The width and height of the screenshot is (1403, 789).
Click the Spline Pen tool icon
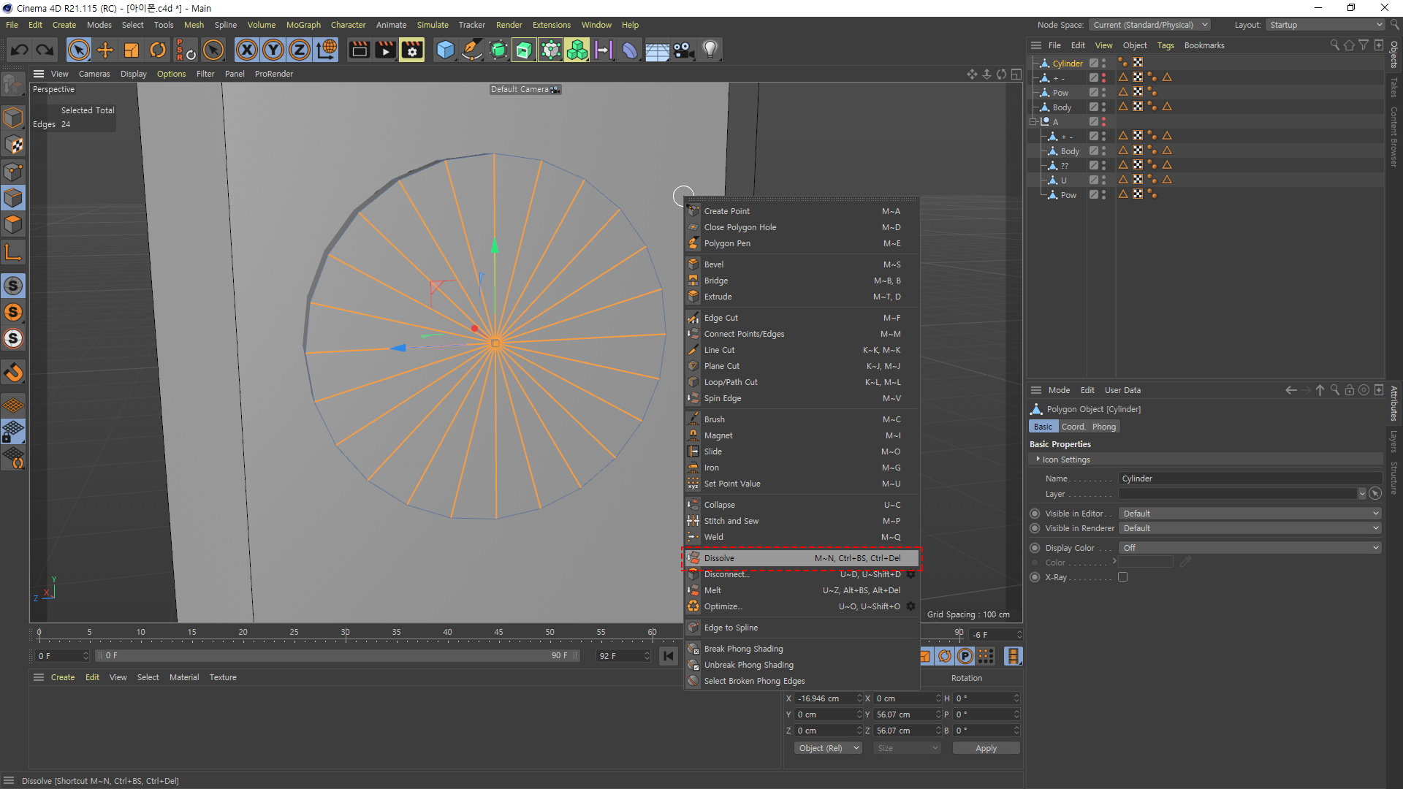472,50
